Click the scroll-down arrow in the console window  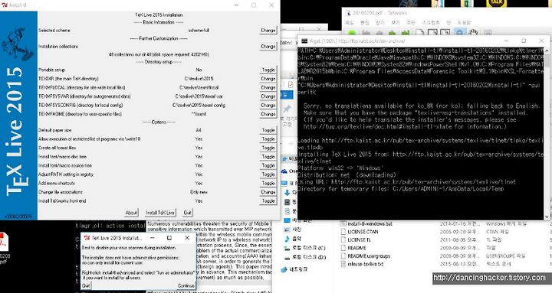pos(547,216)
